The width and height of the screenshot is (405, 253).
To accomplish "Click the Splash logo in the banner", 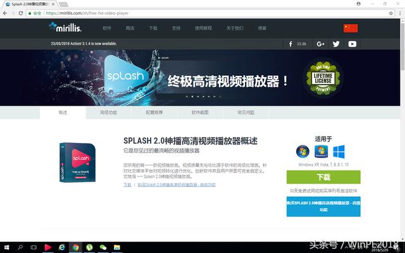I will pyautogui.click(x=126, y=75).
